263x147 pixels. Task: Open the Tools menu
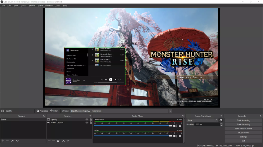58,6
